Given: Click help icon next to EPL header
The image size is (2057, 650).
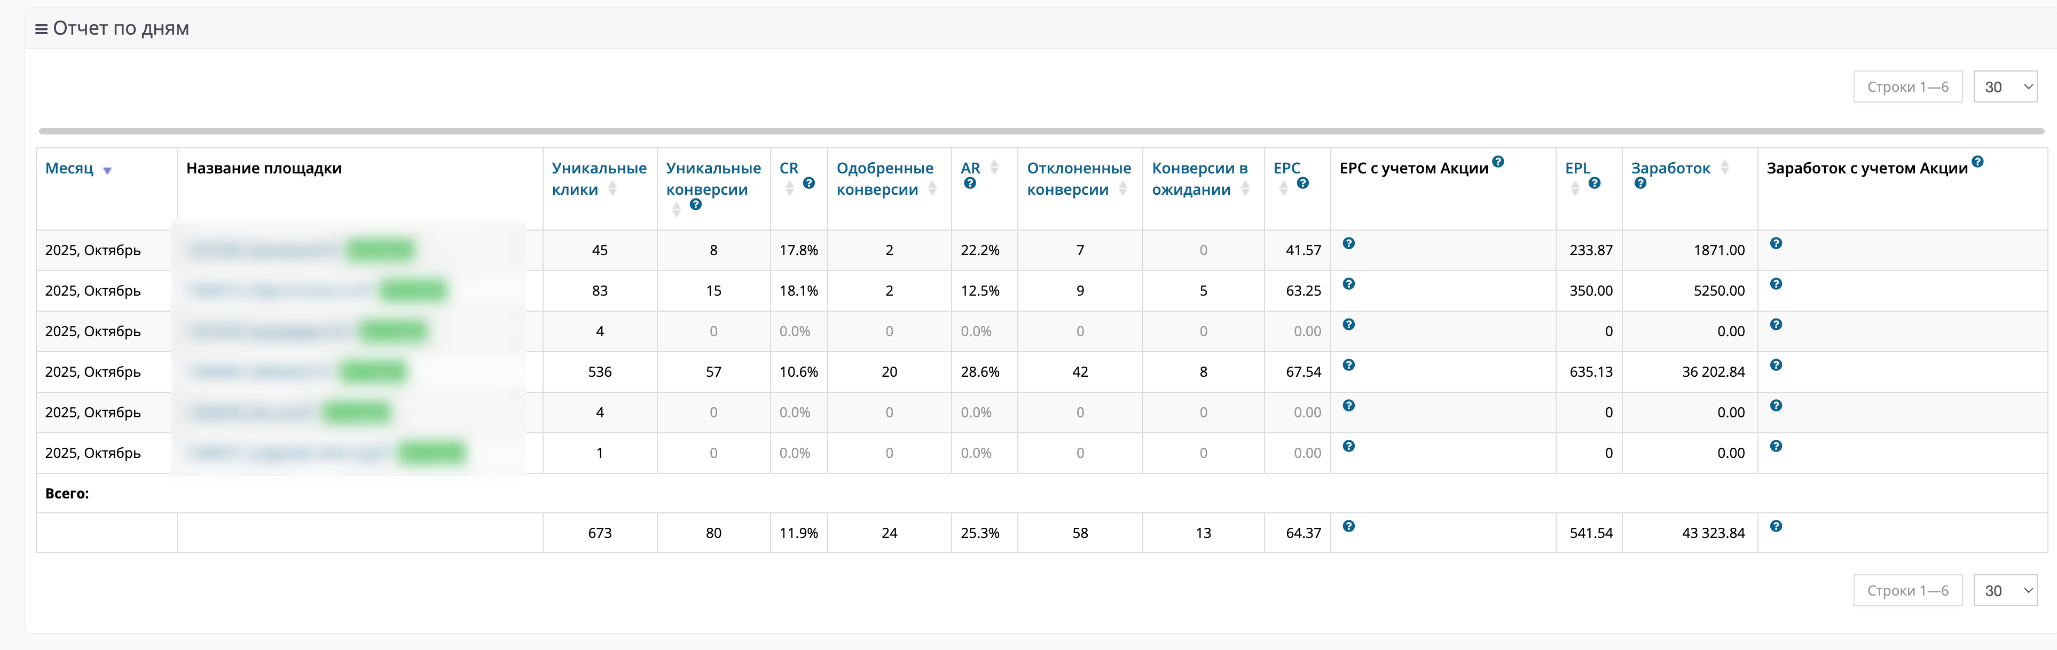Looking at the screenshot, I should click(x=1594, y=184).
